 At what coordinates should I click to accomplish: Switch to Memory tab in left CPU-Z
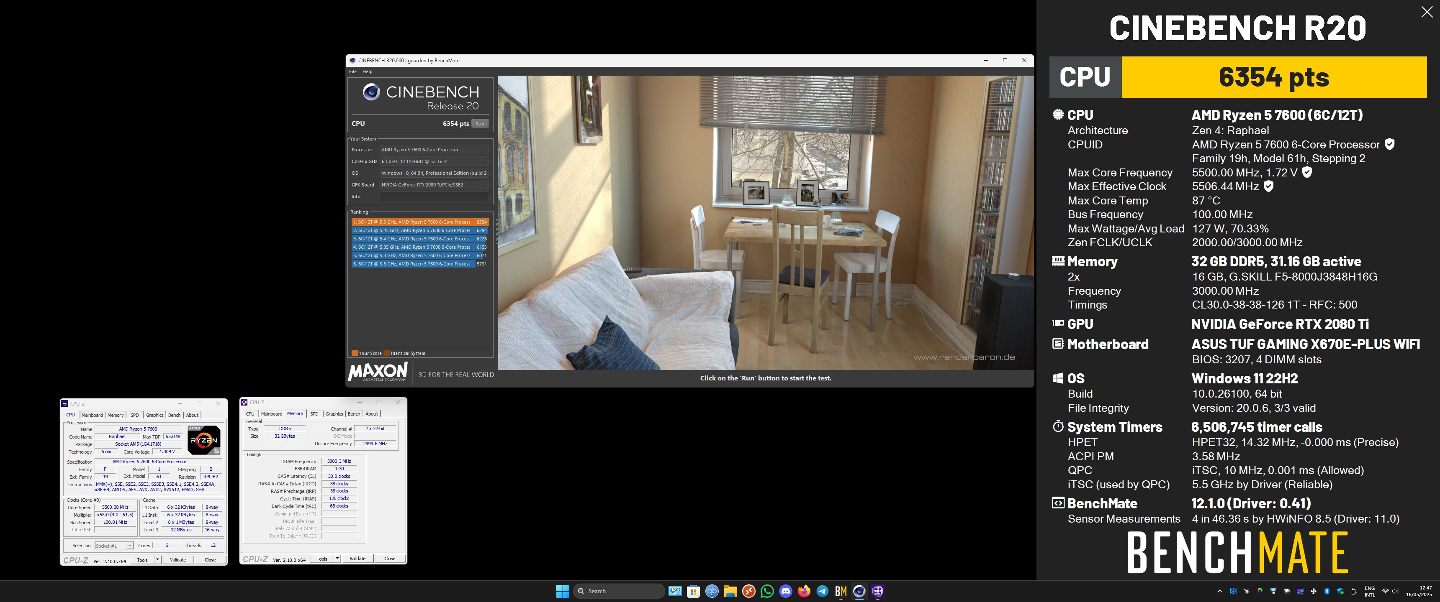pyautogui.click(x=115, y=415)
